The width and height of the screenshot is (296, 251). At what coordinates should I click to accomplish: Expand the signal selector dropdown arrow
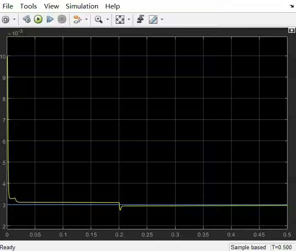click(x=87, y=19)
